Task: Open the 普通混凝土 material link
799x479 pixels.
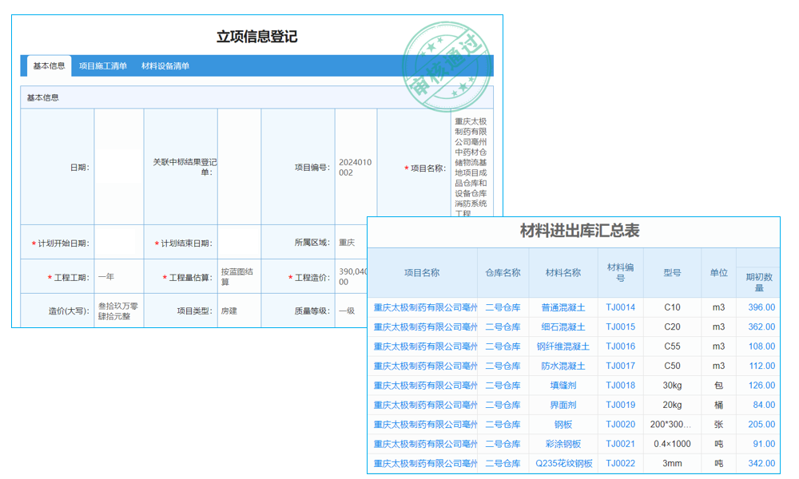Action: [562, 307]
